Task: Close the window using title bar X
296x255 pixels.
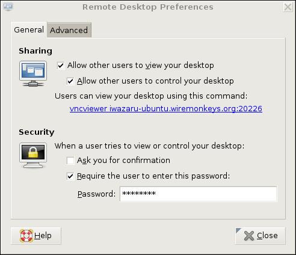Action: pos(288,7)
